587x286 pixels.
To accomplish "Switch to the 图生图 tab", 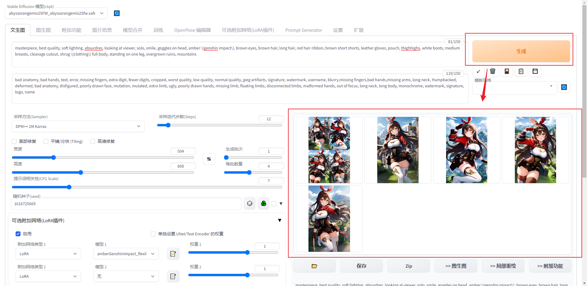I will tap(43, 30).
